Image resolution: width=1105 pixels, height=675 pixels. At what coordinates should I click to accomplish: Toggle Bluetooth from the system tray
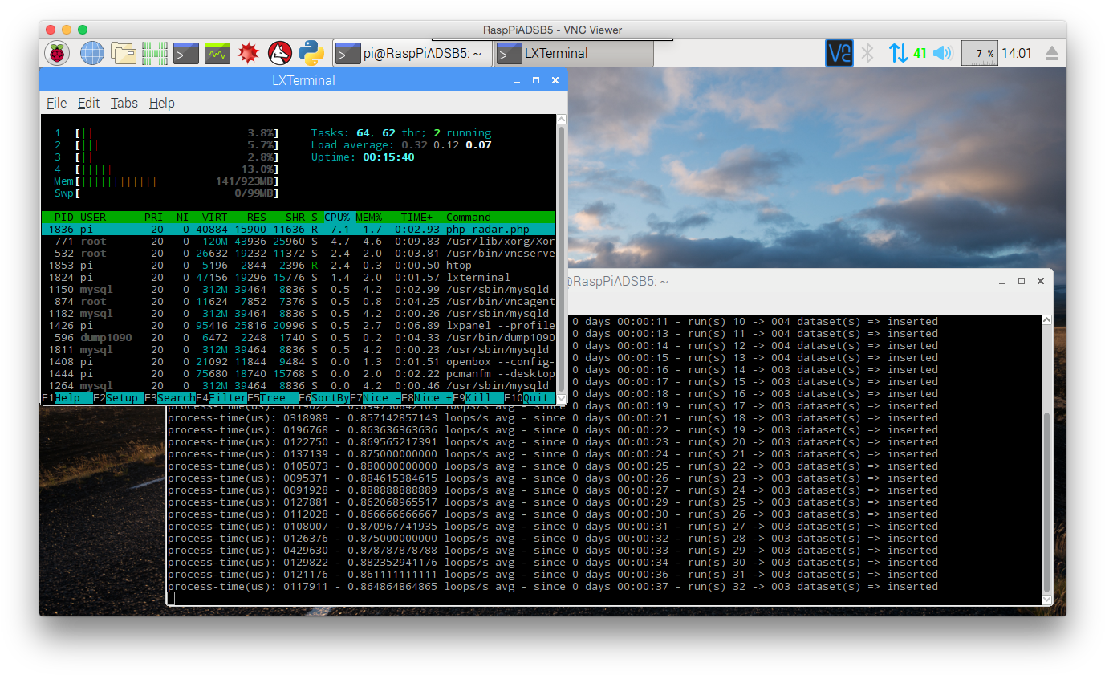click(x=867, y=52)
